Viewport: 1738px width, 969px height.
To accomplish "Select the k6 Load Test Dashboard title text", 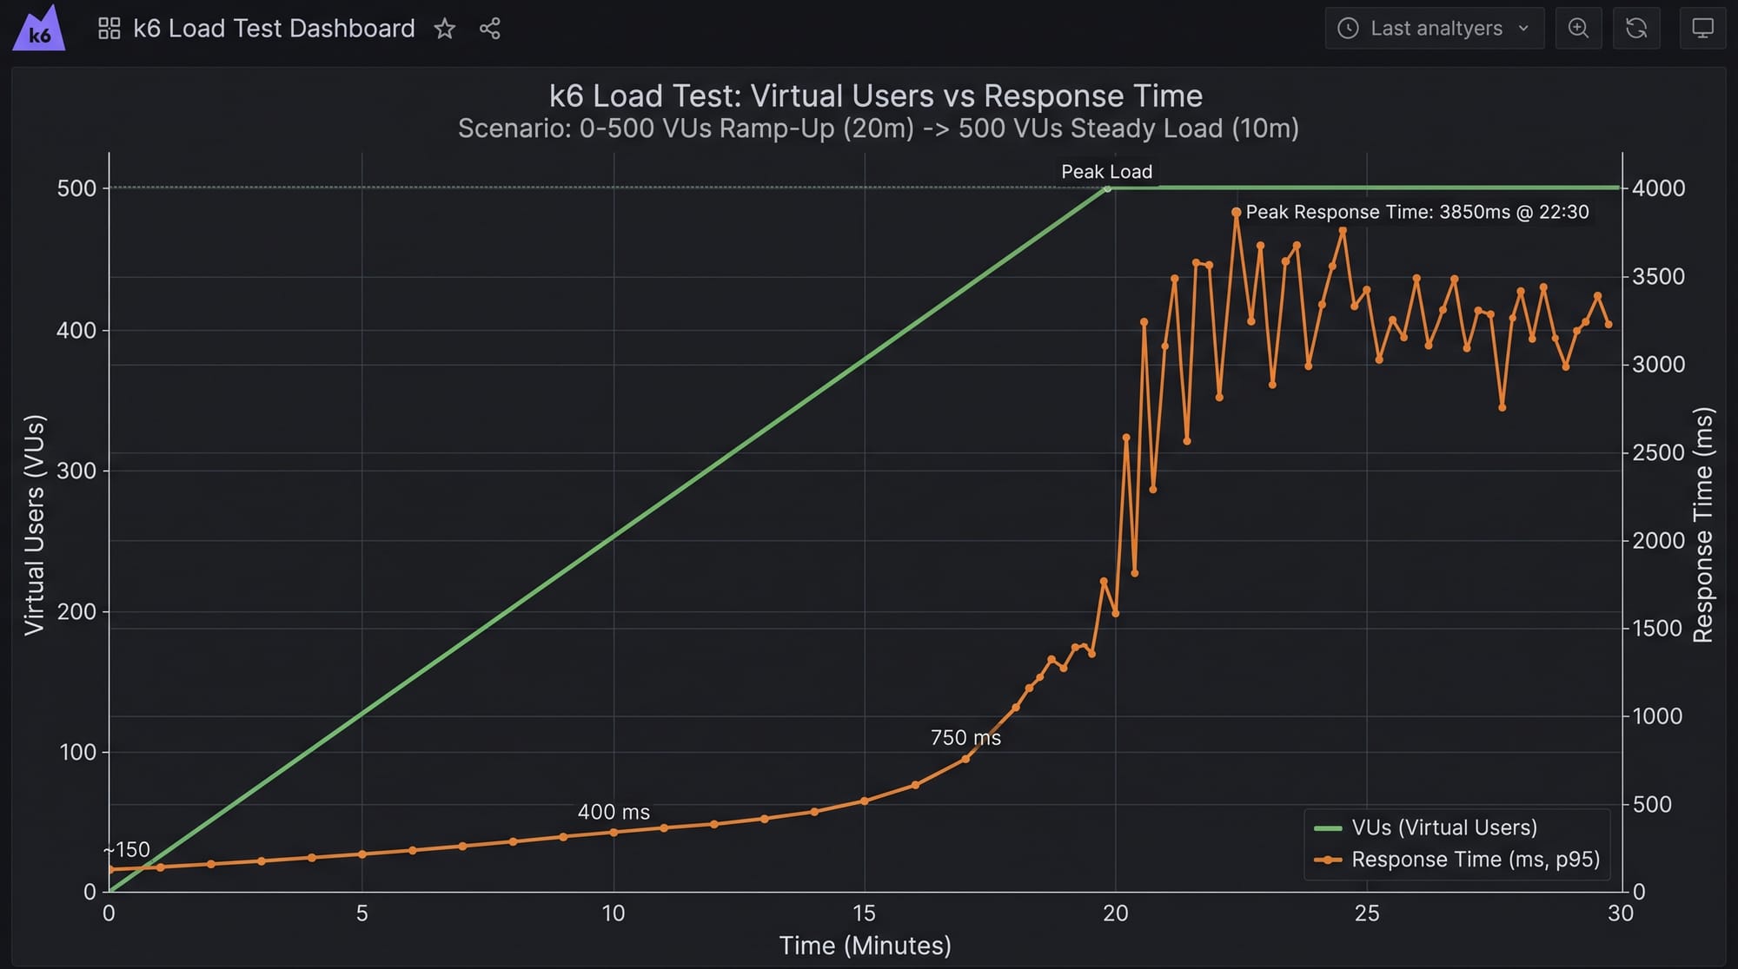I will (x=273, y=28).
